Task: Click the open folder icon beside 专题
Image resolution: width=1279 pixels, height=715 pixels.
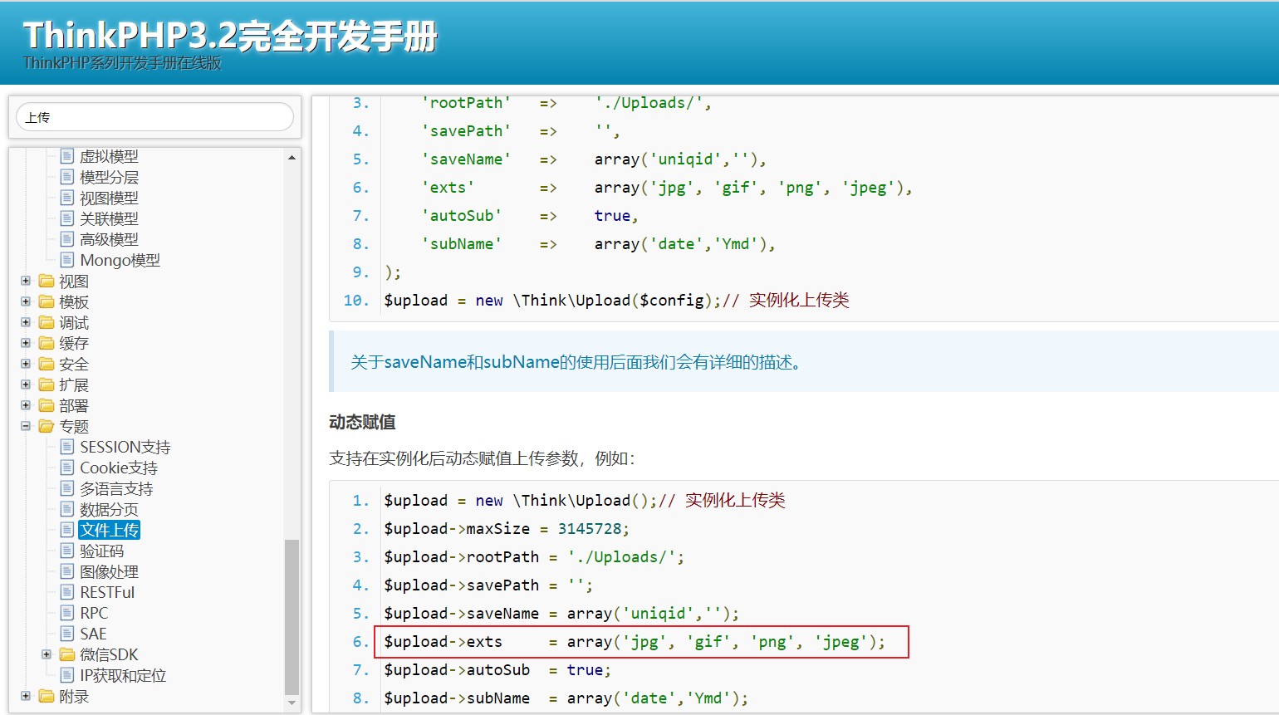Action: [47, 426]
